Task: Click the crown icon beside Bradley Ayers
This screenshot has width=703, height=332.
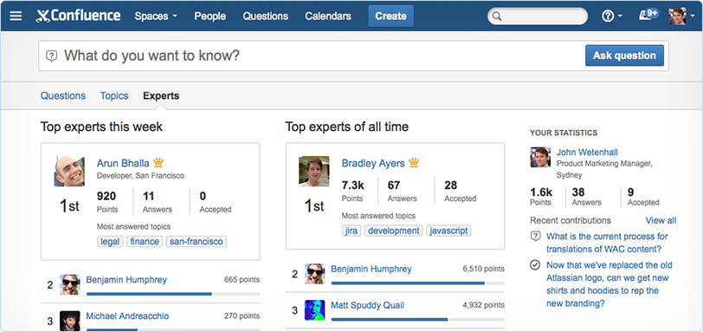Action: pos(413,162)
